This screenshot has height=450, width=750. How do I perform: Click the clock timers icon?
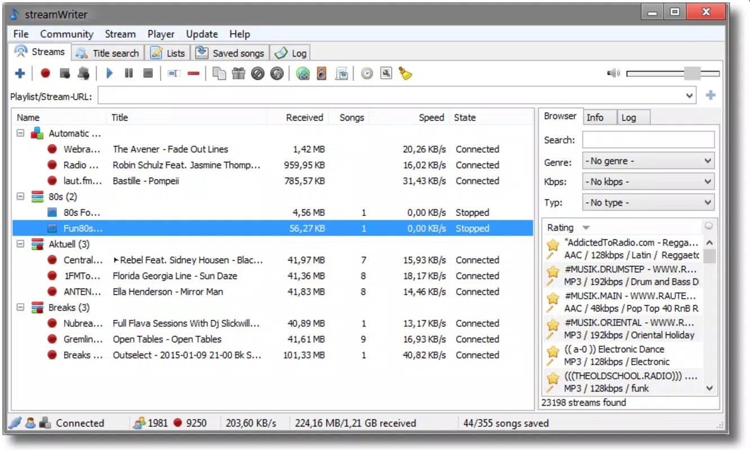click(x=367, y=73)
